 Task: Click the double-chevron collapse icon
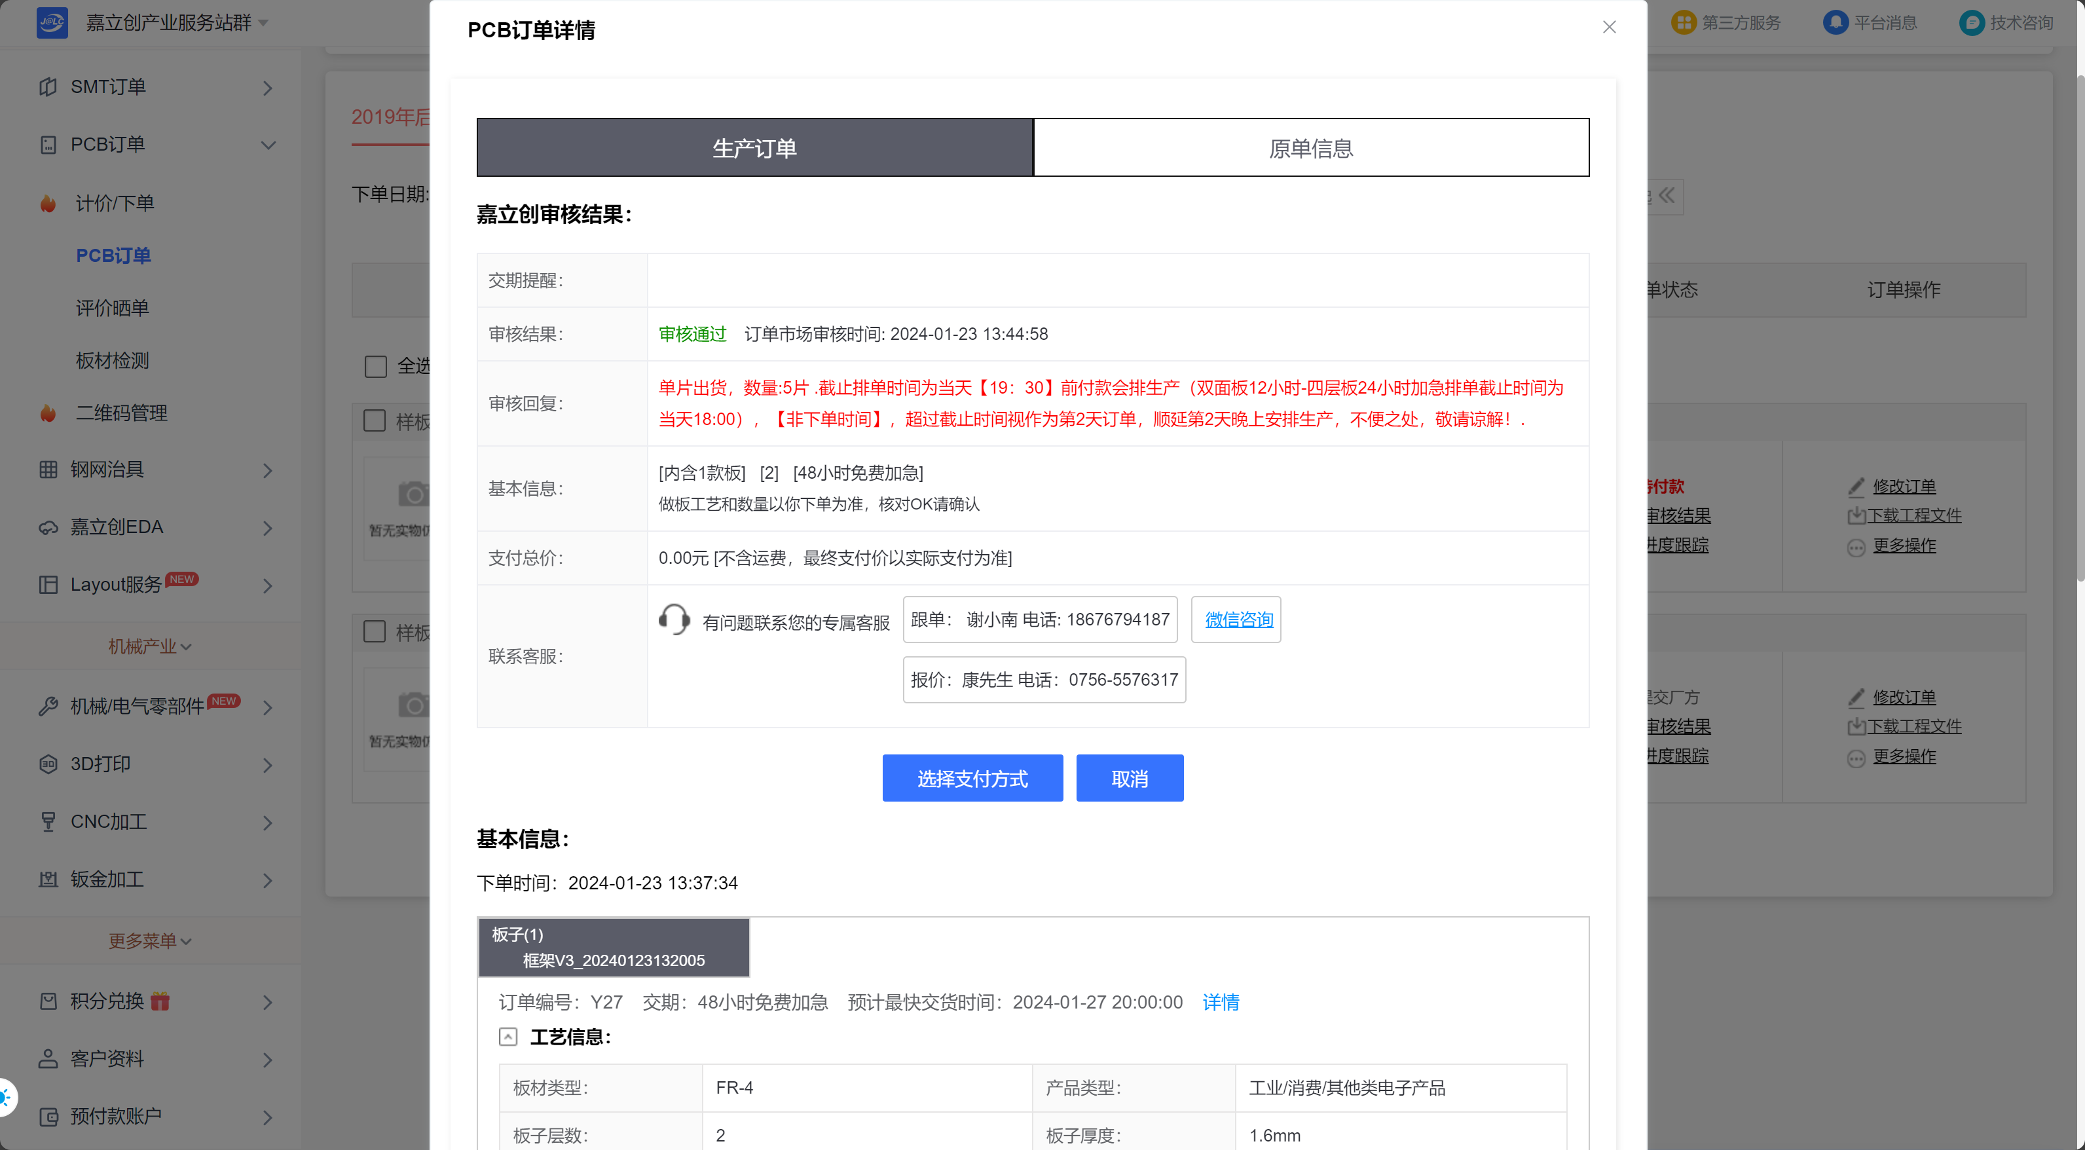1667,196
